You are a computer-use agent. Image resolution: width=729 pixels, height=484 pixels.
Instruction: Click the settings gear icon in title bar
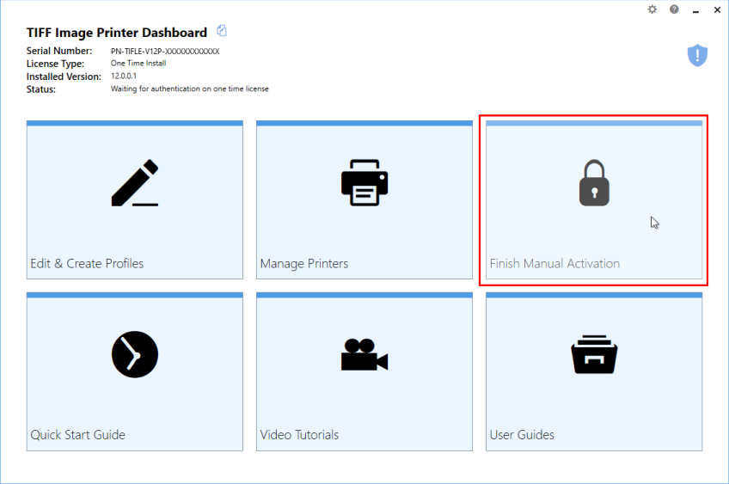pos(652,9)
